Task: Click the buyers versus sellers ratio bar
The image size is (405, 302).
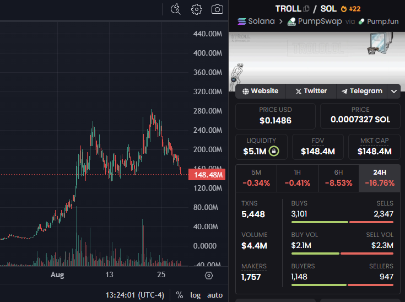Action: 342,285
